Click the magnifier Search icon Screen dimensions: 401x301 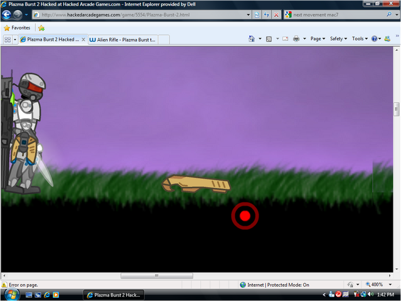pyautogui.click(x=389, y=14)
